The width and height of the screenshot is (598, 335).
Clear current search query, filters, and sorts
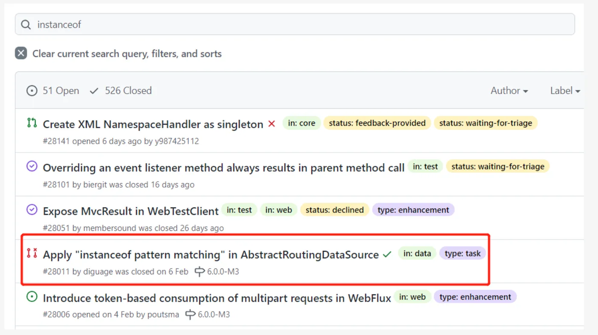pyautogui.click(x=127, y=54)
